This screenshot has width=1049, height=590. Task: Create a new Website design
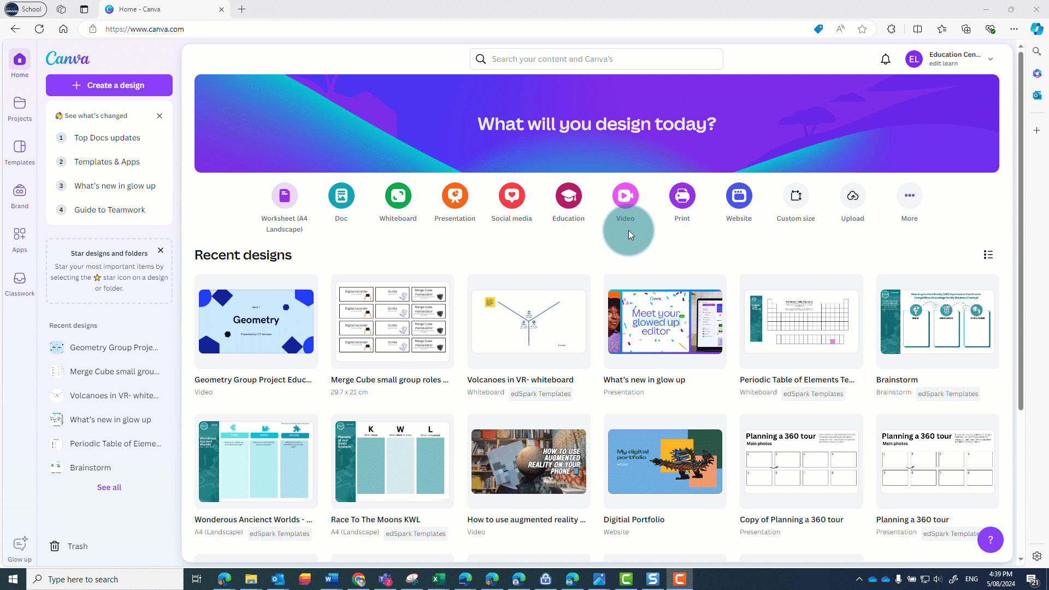739,196
